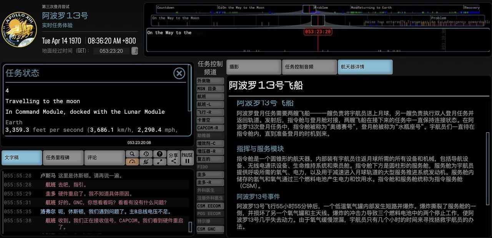Click Recovery segment in top timeline

pos(472,7)
